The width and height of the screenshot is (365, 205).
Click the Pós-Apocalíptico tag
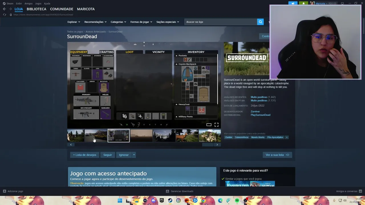275,137
